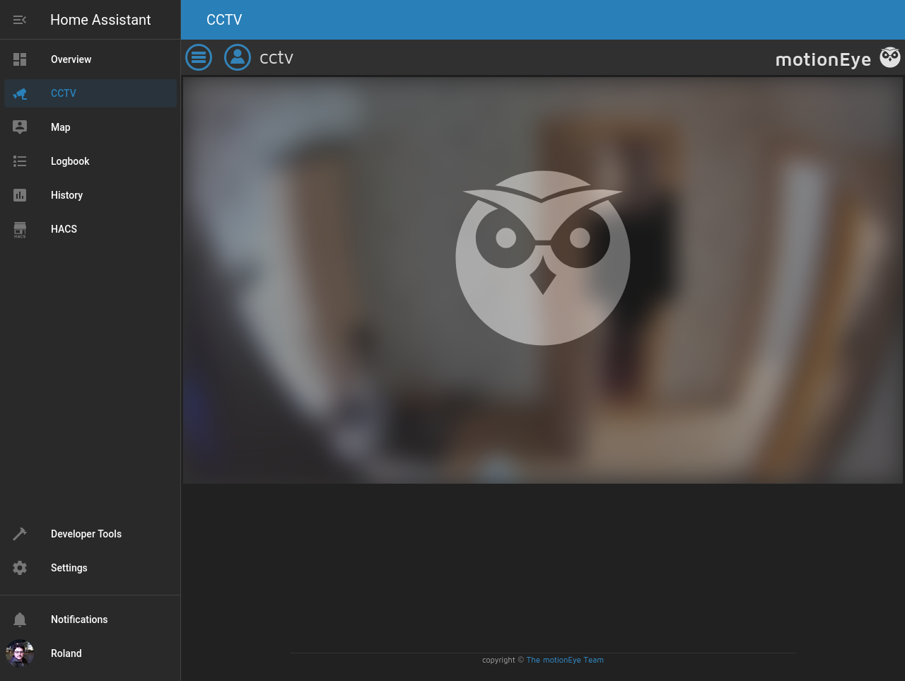The image size is (905, 681).
Task: Select the CCTV sidebar entry
Action: [x=90, y=93]
